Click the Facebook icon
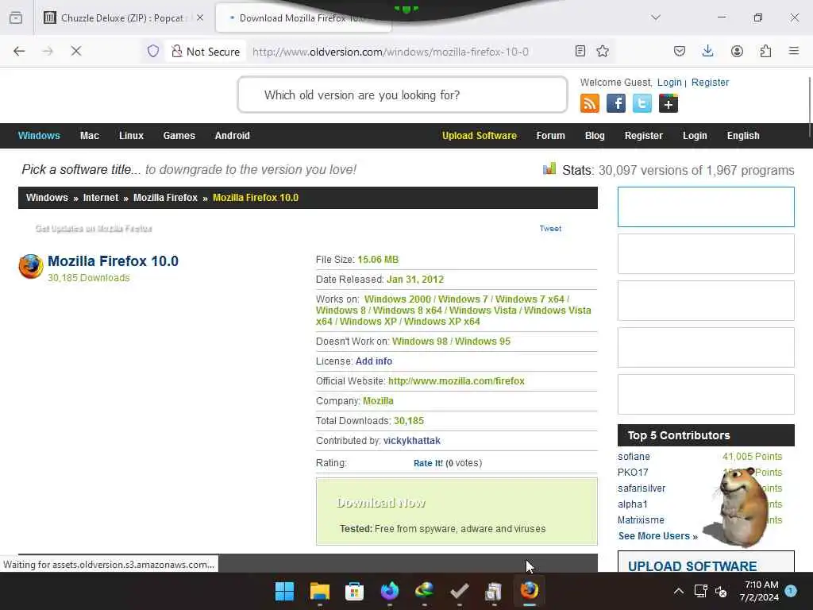The image size is (813, 610). tap(616, 103)
